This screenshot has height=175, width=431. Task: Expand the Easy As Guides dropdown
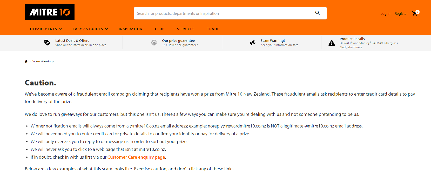(90, 29)
